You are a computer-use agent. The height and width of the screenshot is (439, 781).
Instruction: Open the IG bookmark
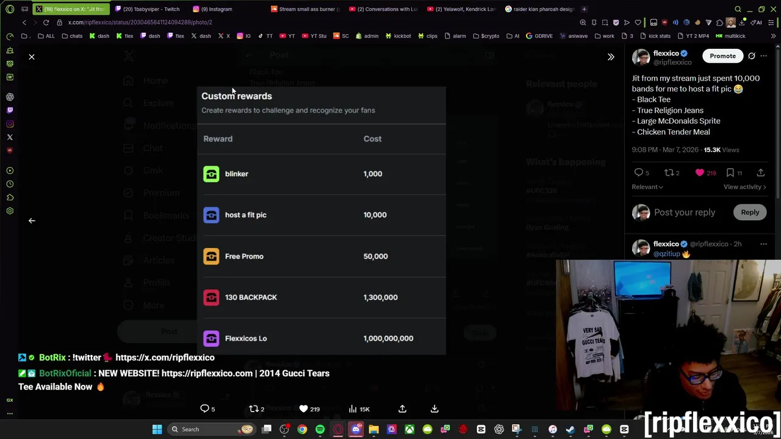[243, 36]
